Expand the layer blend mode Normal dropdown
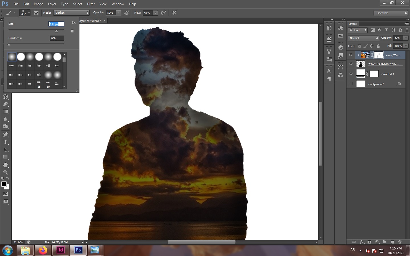 tap(363, 38)
